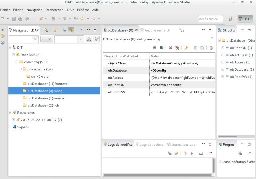Viewport: 256px width, 179px height.
Task: Click the Accès rapide search field
Action: 210,19
